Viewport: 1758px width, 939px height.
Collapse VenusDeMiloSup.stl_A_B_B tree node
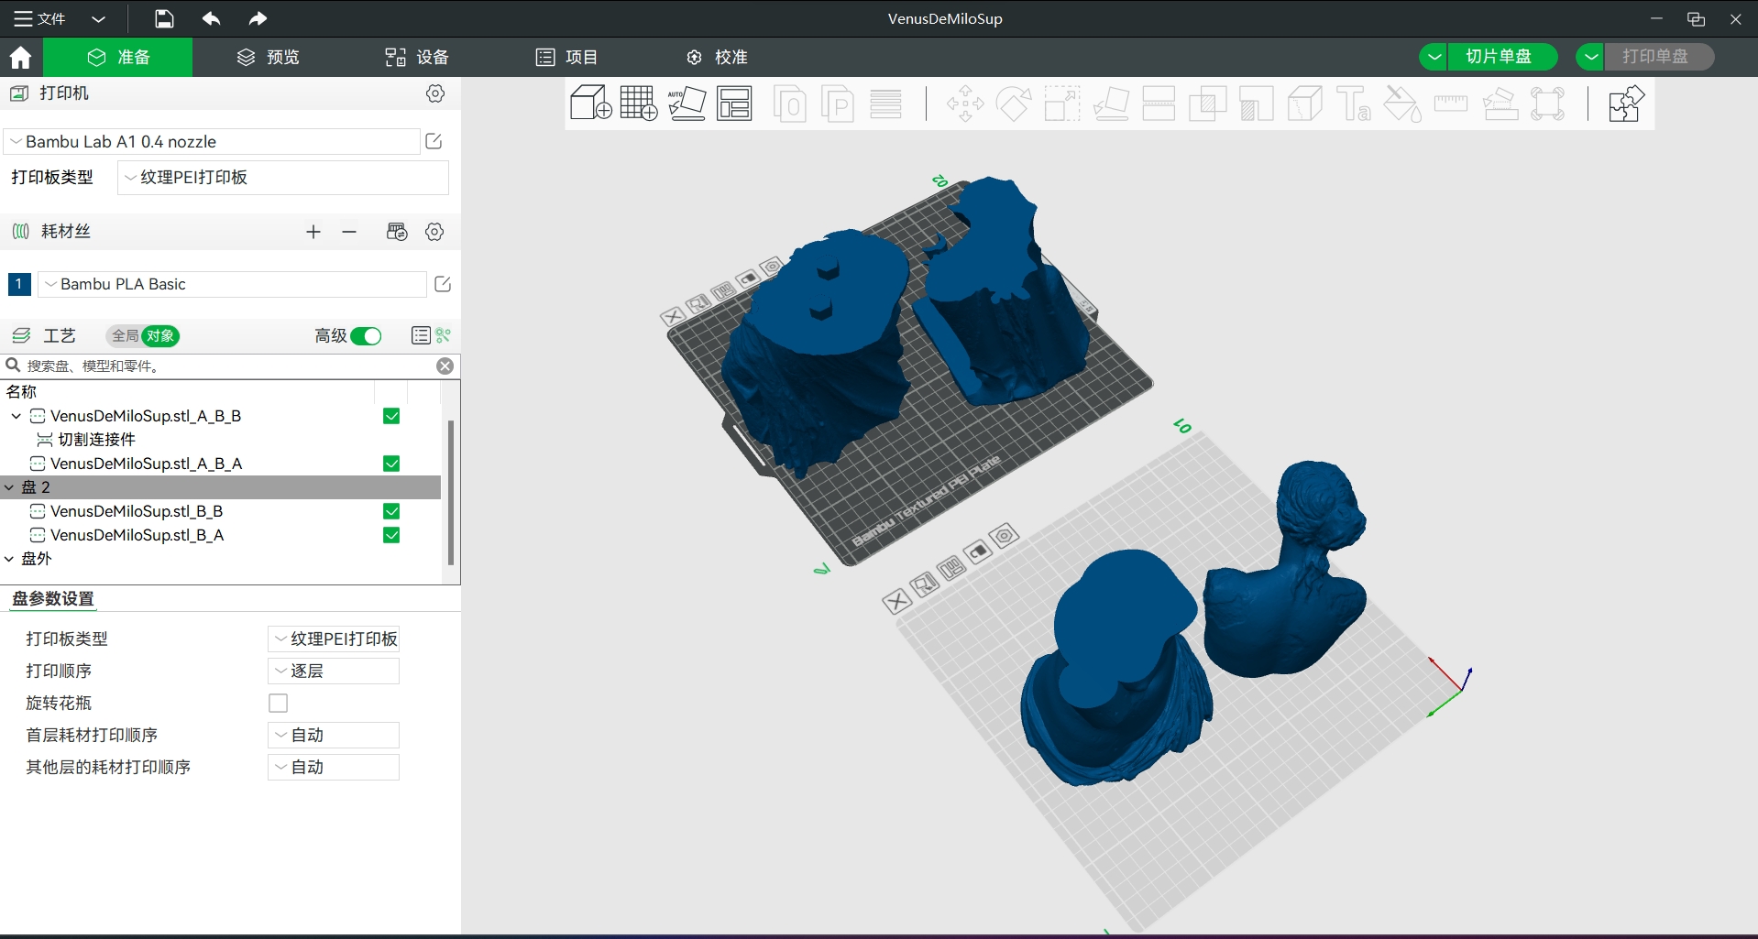(16, 416)
